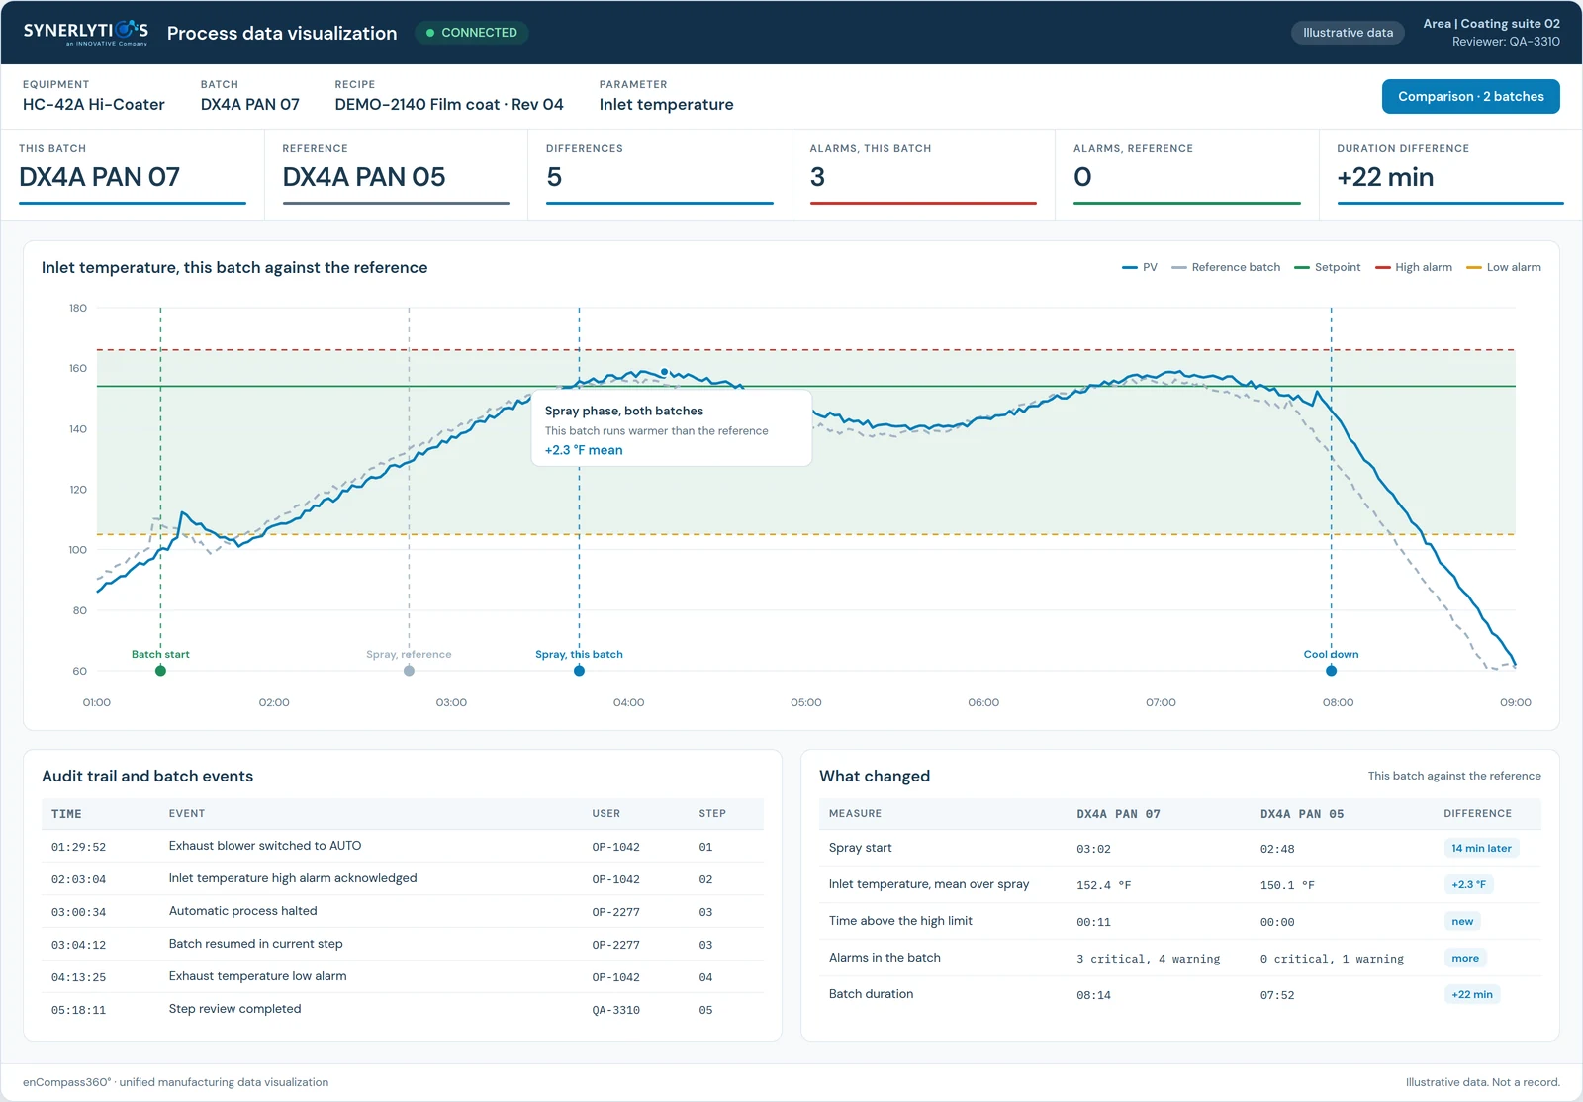
Task: Sort audit trail by USER column header
Action: [606, 814]
